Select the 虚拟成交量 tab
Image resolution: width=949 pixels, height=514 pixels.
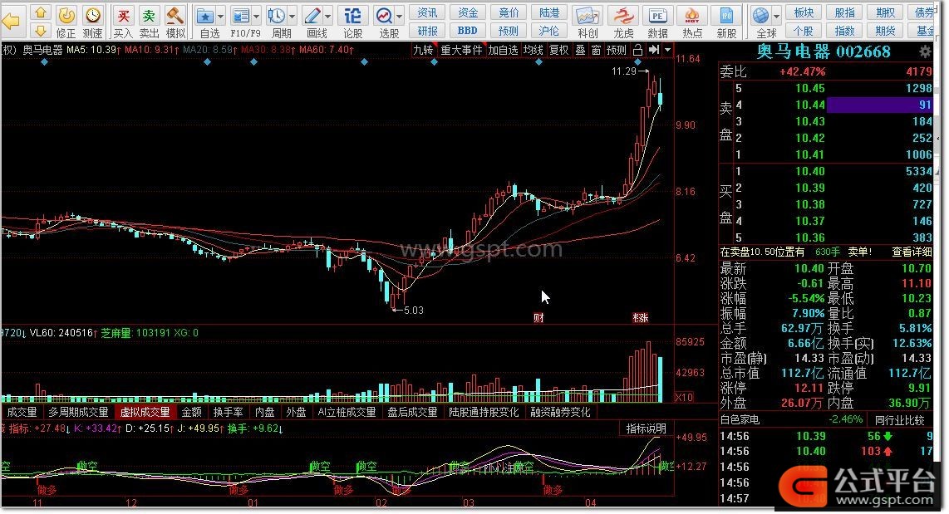[x=145, y=413]
